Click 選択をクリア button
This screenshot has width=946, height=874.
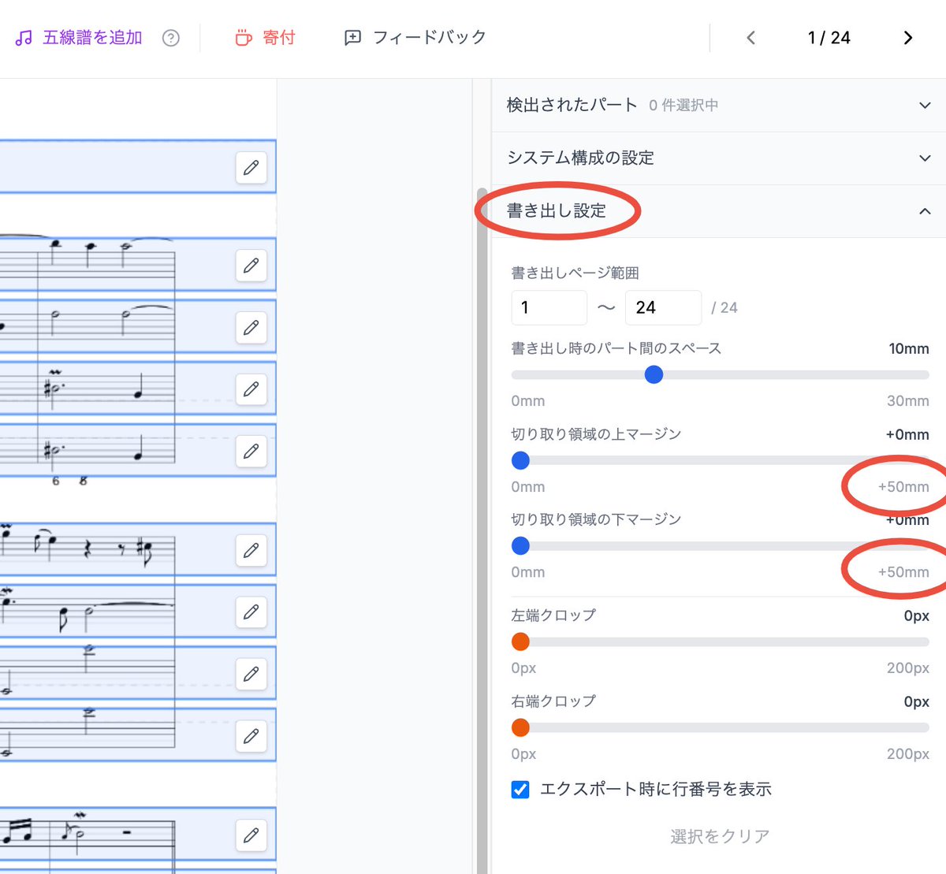[x=719, y=836]
